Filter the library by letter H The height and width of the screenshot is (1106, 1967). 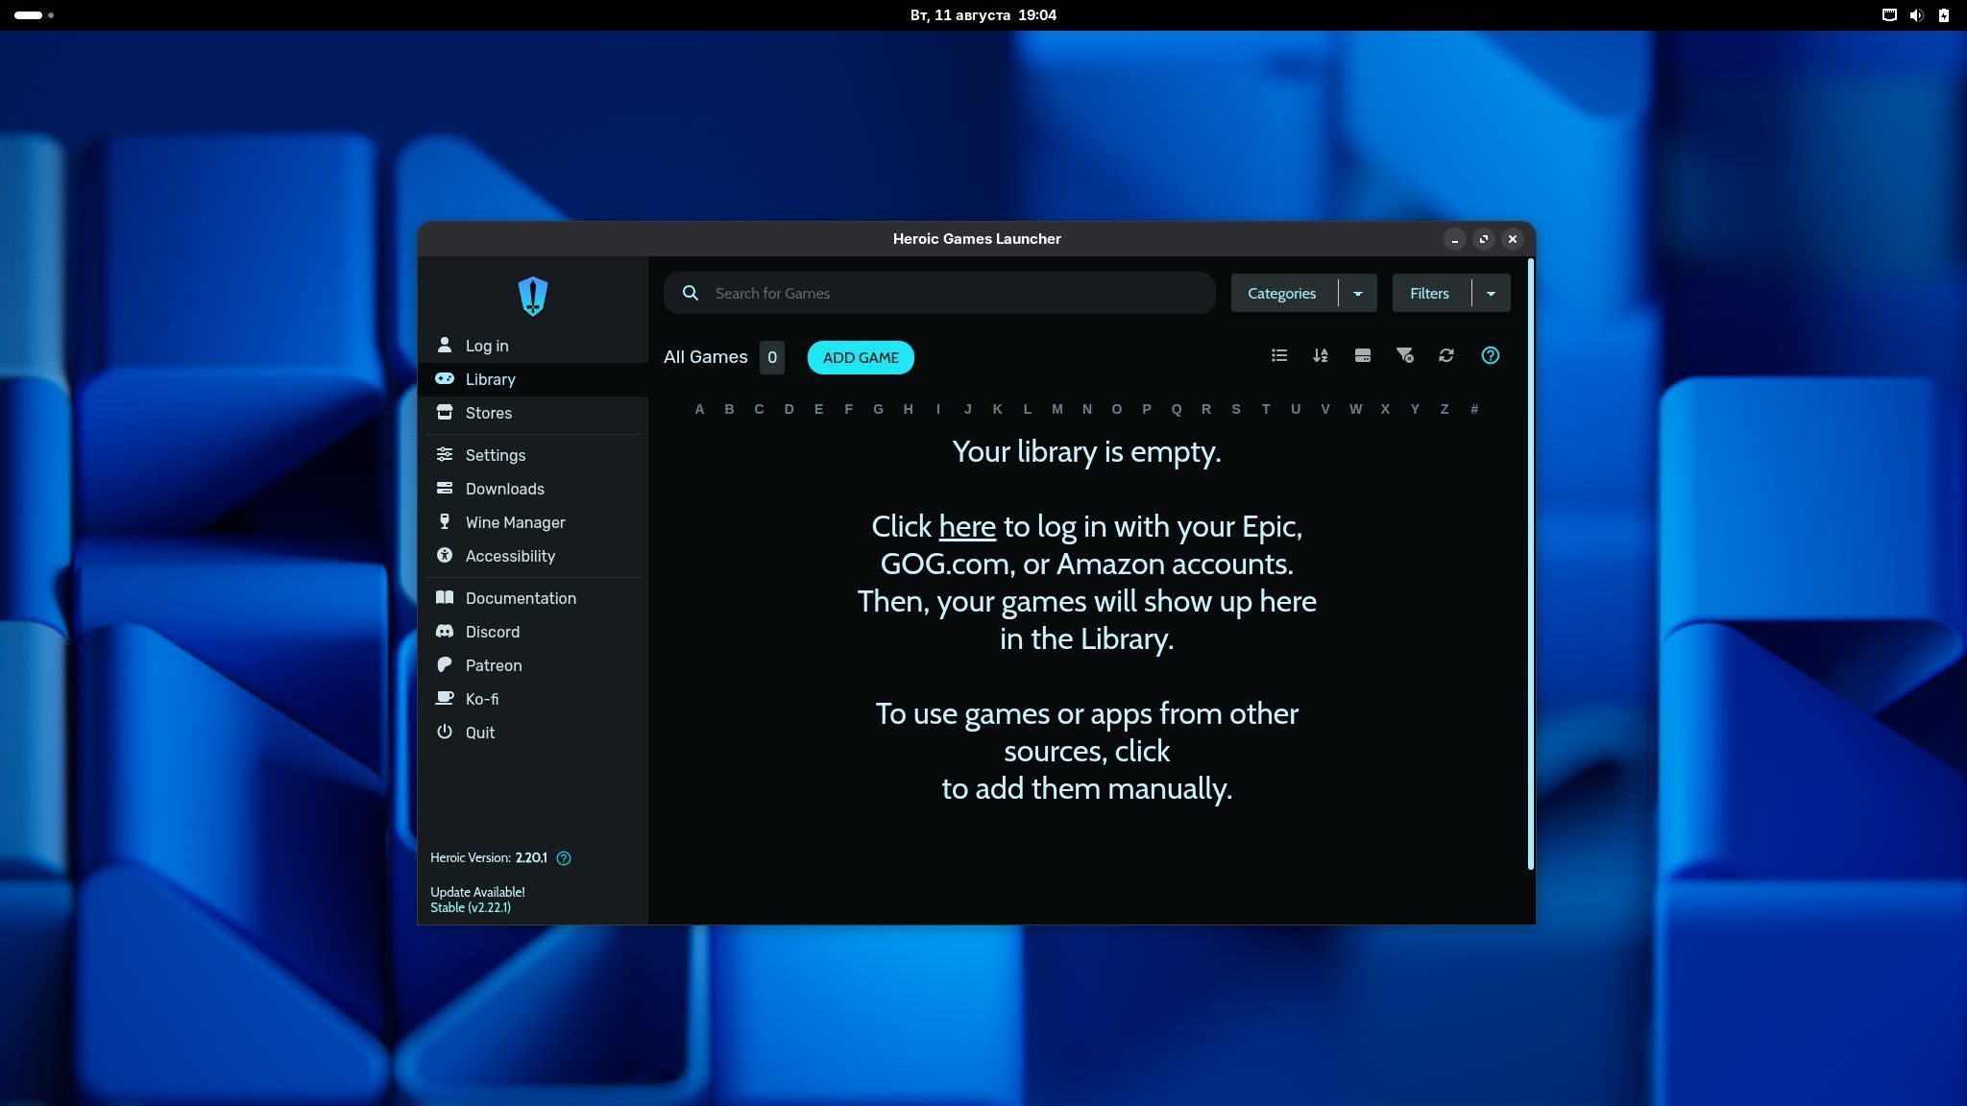tap(908, 409)
